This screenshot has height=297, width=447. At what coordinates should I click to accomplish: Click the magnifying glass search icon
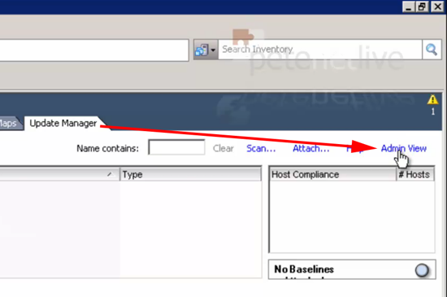tap(432, 50)
